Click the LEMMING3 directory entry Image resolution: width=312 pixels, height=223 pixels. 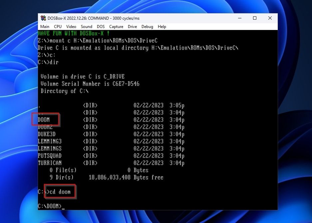(x=50, y=141)
